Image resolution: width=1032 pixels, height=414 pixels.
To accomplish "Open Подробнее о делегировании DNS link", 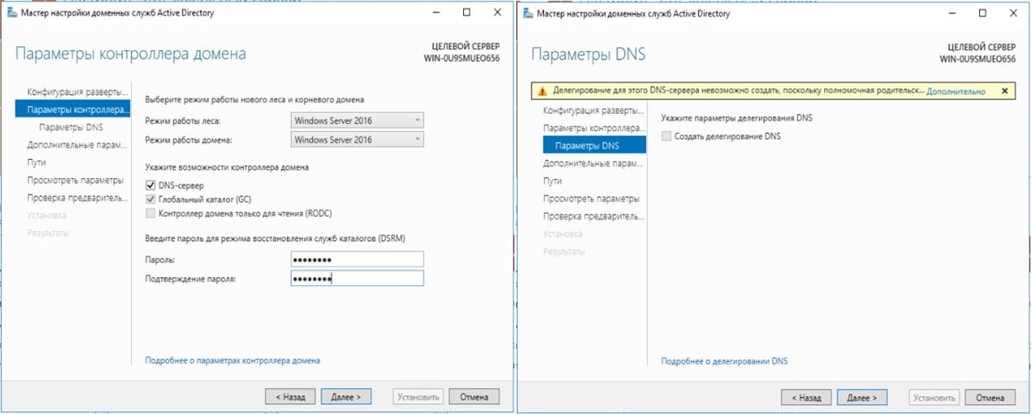I will point(725,361).
